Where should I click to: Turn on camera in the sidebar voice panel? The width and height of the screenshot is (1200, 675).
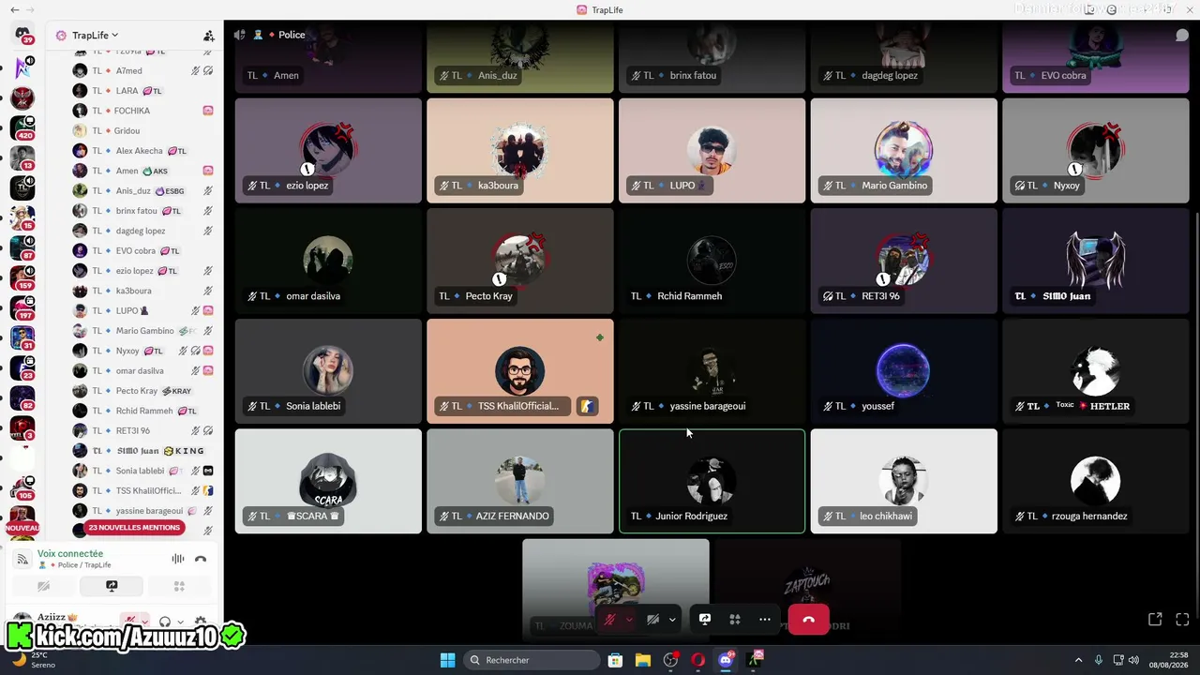pyautogui.click(x=43, y=586)
